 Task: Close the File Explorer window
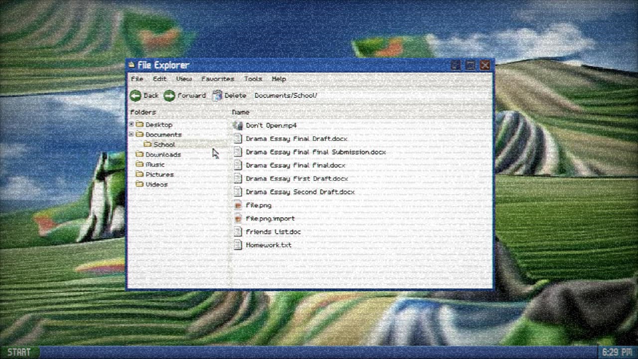484,65
